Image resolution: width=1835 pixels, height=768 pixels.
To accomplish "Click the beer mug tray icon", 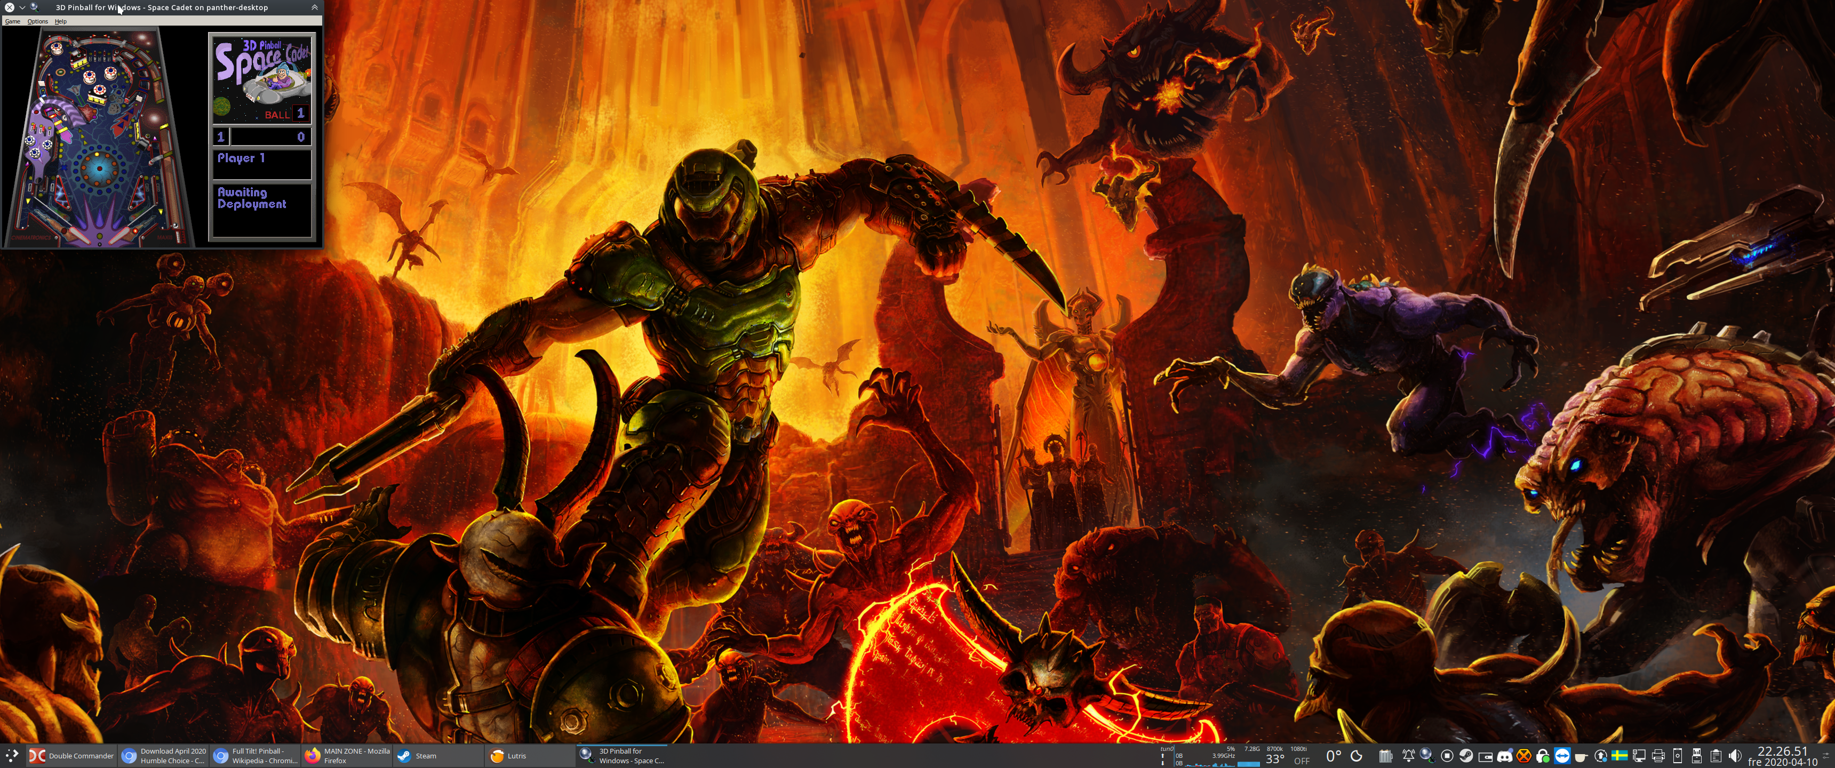I will tap(1385, 756).
